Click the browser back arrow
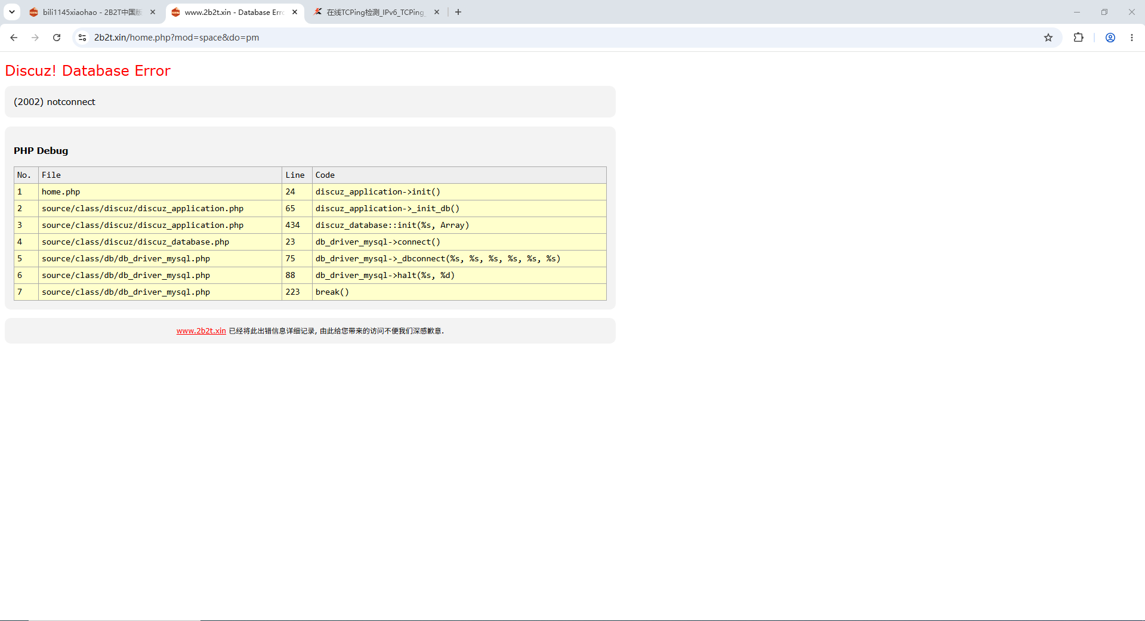 [14, 38]
